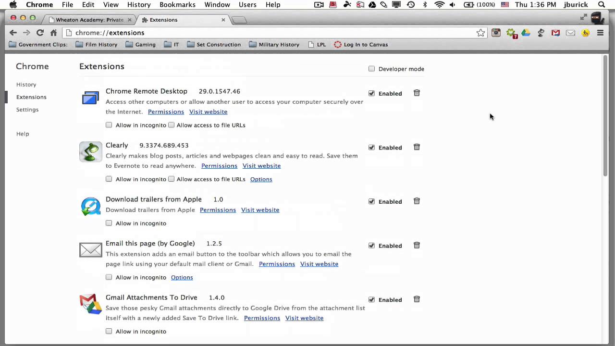Open the jburick user menu
615x346 pixels.
tap(576, 5)
